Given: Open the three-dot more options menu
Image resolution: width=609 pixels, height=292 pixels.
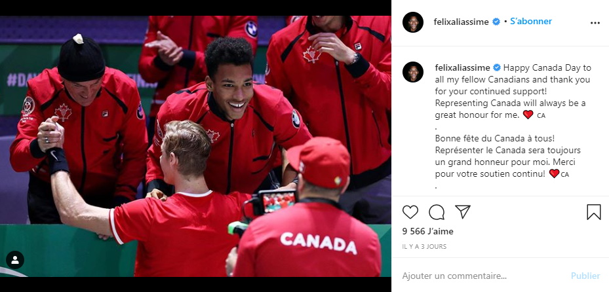Looking at the screenshot, I should (595, 23).
